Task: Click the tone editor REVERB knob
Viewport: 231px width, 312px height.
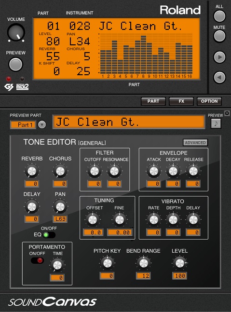Action: click(32, 171)
